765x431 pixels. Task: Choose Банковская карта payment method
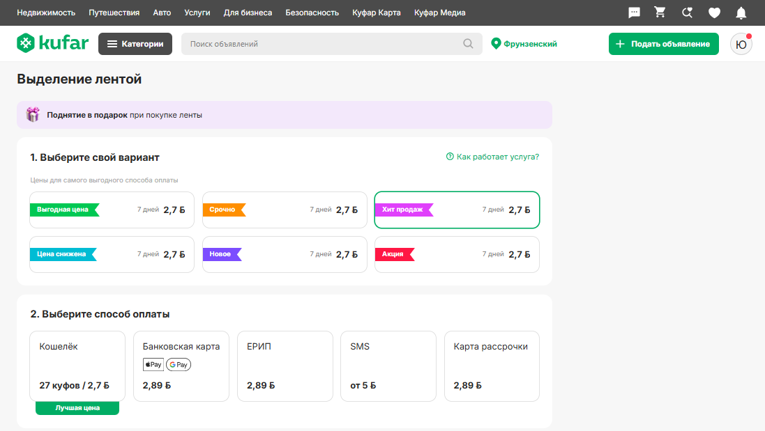181,366
